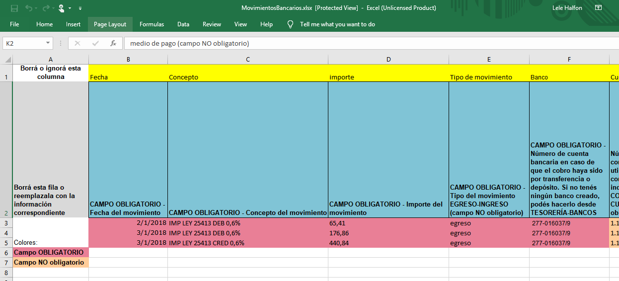Click the Concepto header cell
Viewport: 619px width, 281px height.
[248, 73]
